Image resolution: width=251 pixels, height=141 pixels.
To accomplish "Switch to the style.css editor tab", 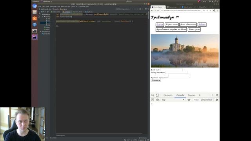I will point(89,12).
